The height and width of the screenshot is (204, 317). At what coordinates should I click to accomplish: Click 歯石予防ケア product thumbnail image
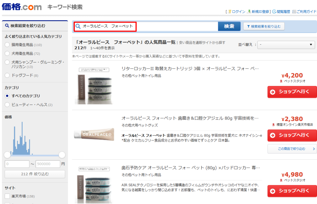tap(94, 185)
